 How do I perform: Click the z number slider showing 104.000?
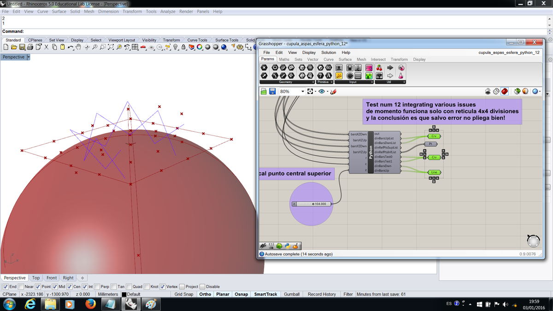click(311, 204)
